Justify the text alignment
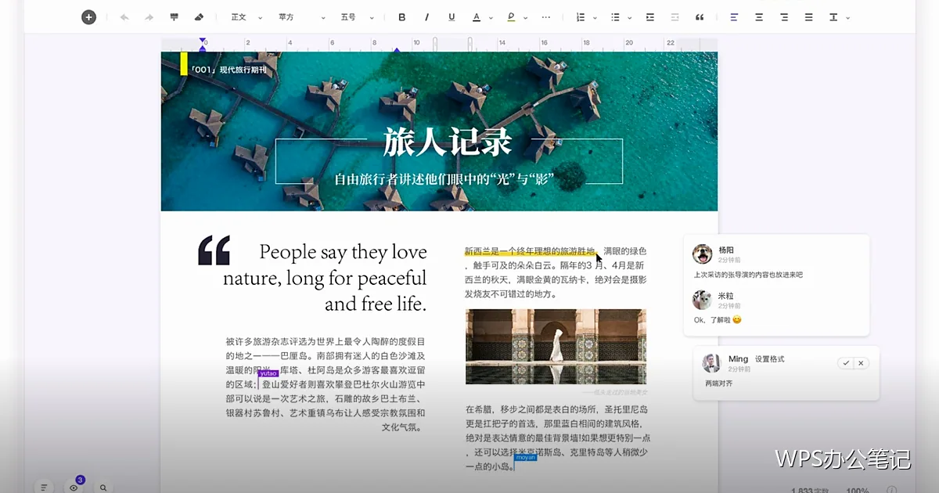This screenshot has height=493, width=939. tap(809, 17)
